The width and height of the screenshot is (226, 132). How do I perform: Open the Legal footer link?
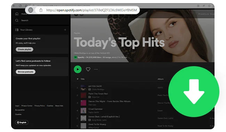click(x=17, y=106)
